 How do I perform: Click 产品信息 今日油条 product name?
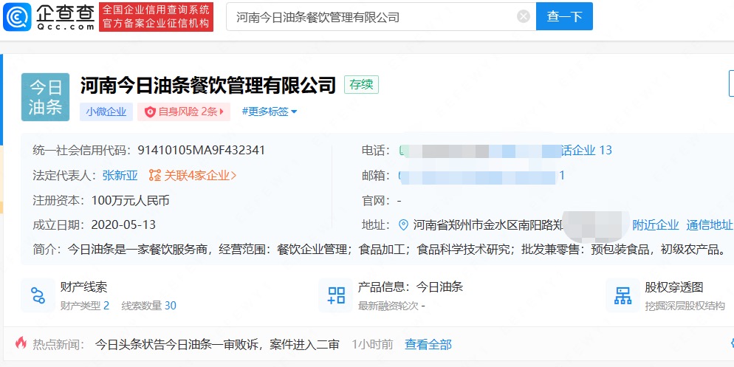pos(439,287)
